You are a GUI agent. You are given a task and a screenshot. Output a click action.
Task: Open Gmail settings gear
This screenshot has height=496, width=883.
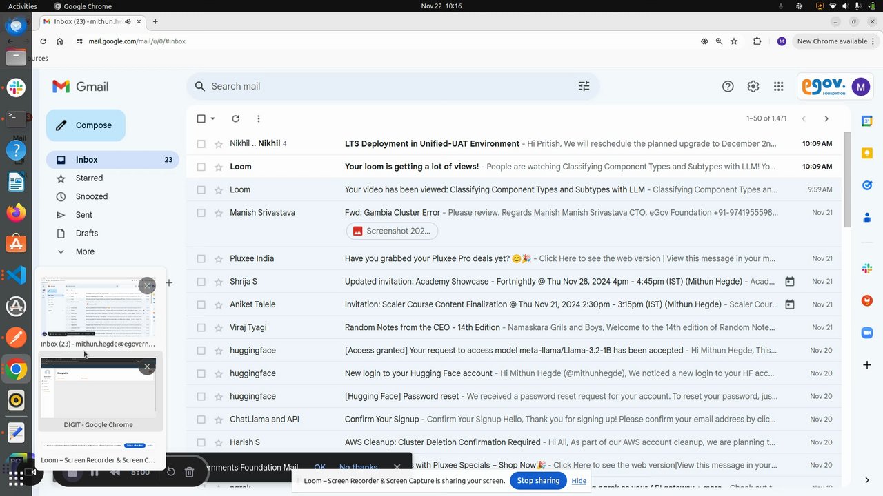[x=753, y=86]
